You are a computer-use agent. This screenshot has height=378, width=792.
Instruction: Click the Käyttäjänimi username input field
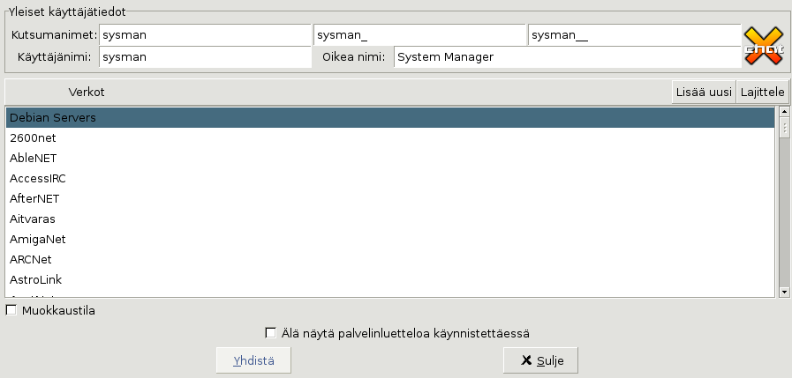point(205,57)
